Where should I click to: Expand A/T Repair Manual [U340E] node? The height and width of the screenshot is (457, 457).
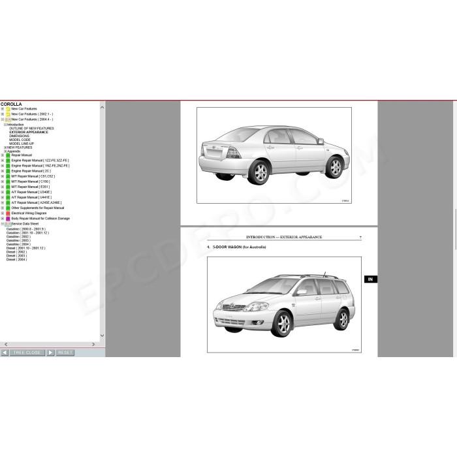[3, 193]
